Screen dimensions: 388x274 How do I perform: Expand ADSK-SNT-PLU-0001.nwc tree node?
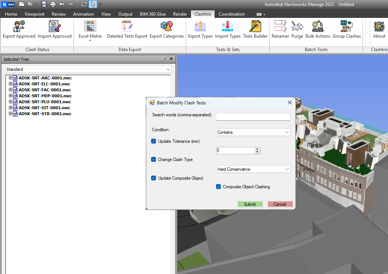pyautogui.click(x=11, y=101)
